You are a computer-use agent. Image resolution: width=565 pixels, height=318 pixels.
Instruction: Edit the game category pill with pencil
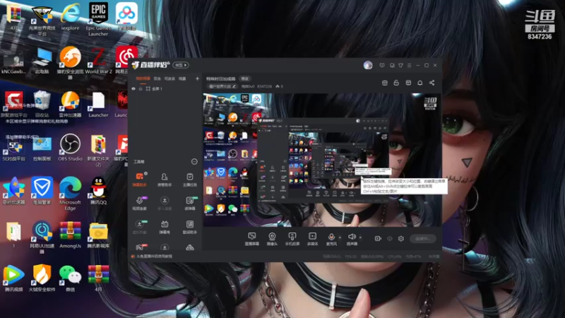click(222, 86)
